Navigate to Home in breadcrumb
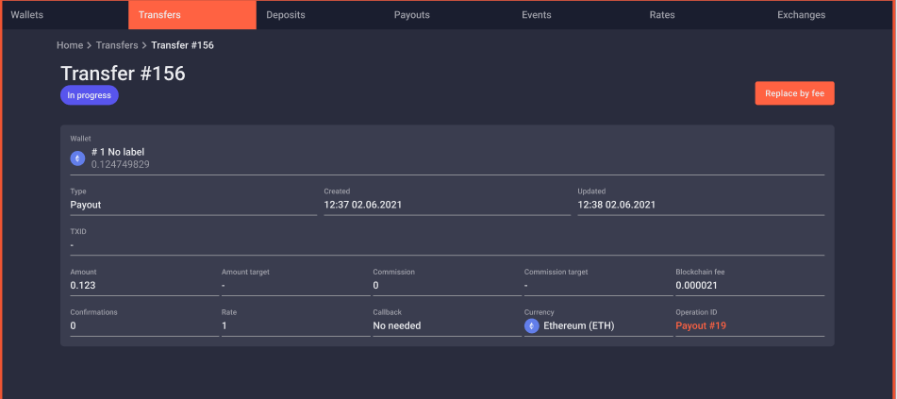Screen dimensions: 897x399 (x=70, y=45)
